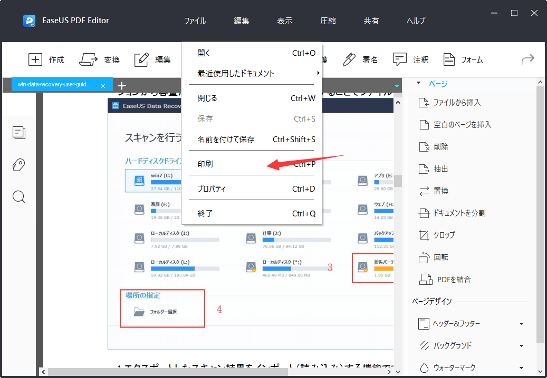
Task: Click the redo arrow in the toolbar
Action: tap(527, 59)
